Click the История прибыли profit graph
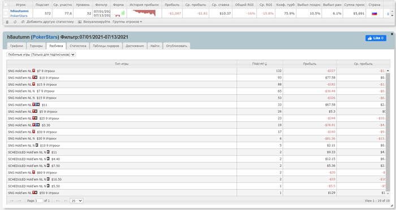The width and height of the screenshot is (396, 210). coord(144,13)
